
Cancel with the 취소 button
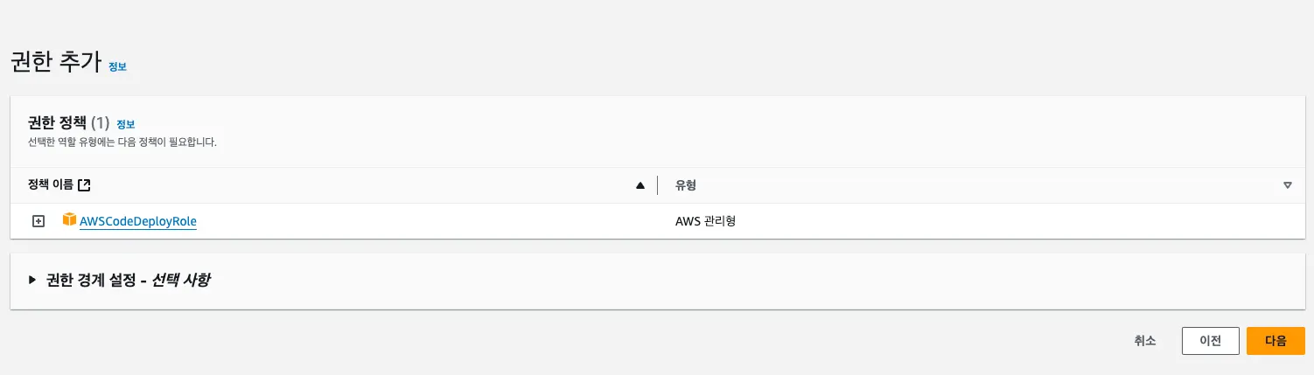[x=1145, y=341]
